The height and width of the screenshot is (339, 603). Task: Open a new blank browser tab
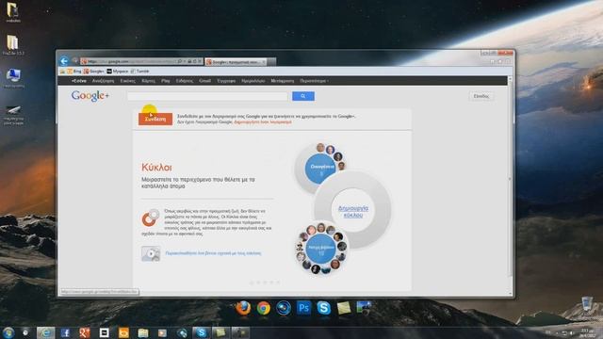(x=271, y=62)
